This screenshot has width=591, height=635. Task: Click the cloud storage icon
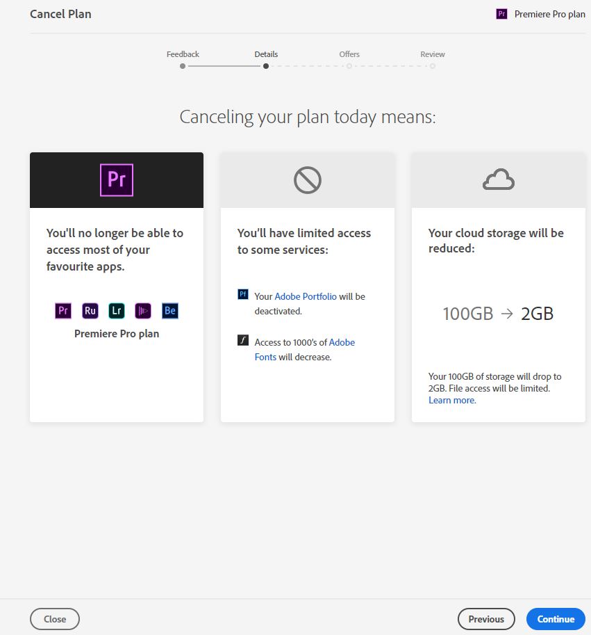tap(497, 179)
